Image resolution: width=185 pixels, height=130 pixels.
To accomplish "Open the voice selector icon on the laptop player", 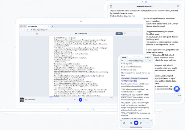I will tap(75, 100).
